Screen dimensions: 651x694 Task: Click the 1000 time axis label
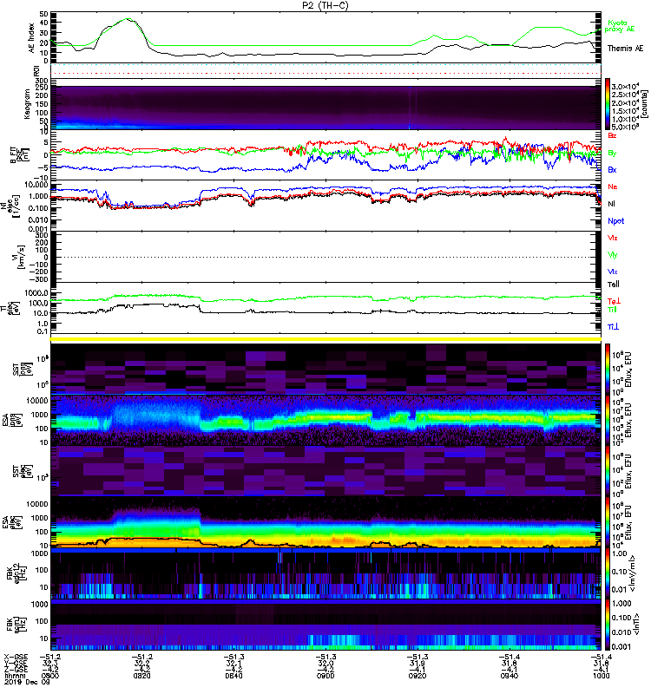601,676
